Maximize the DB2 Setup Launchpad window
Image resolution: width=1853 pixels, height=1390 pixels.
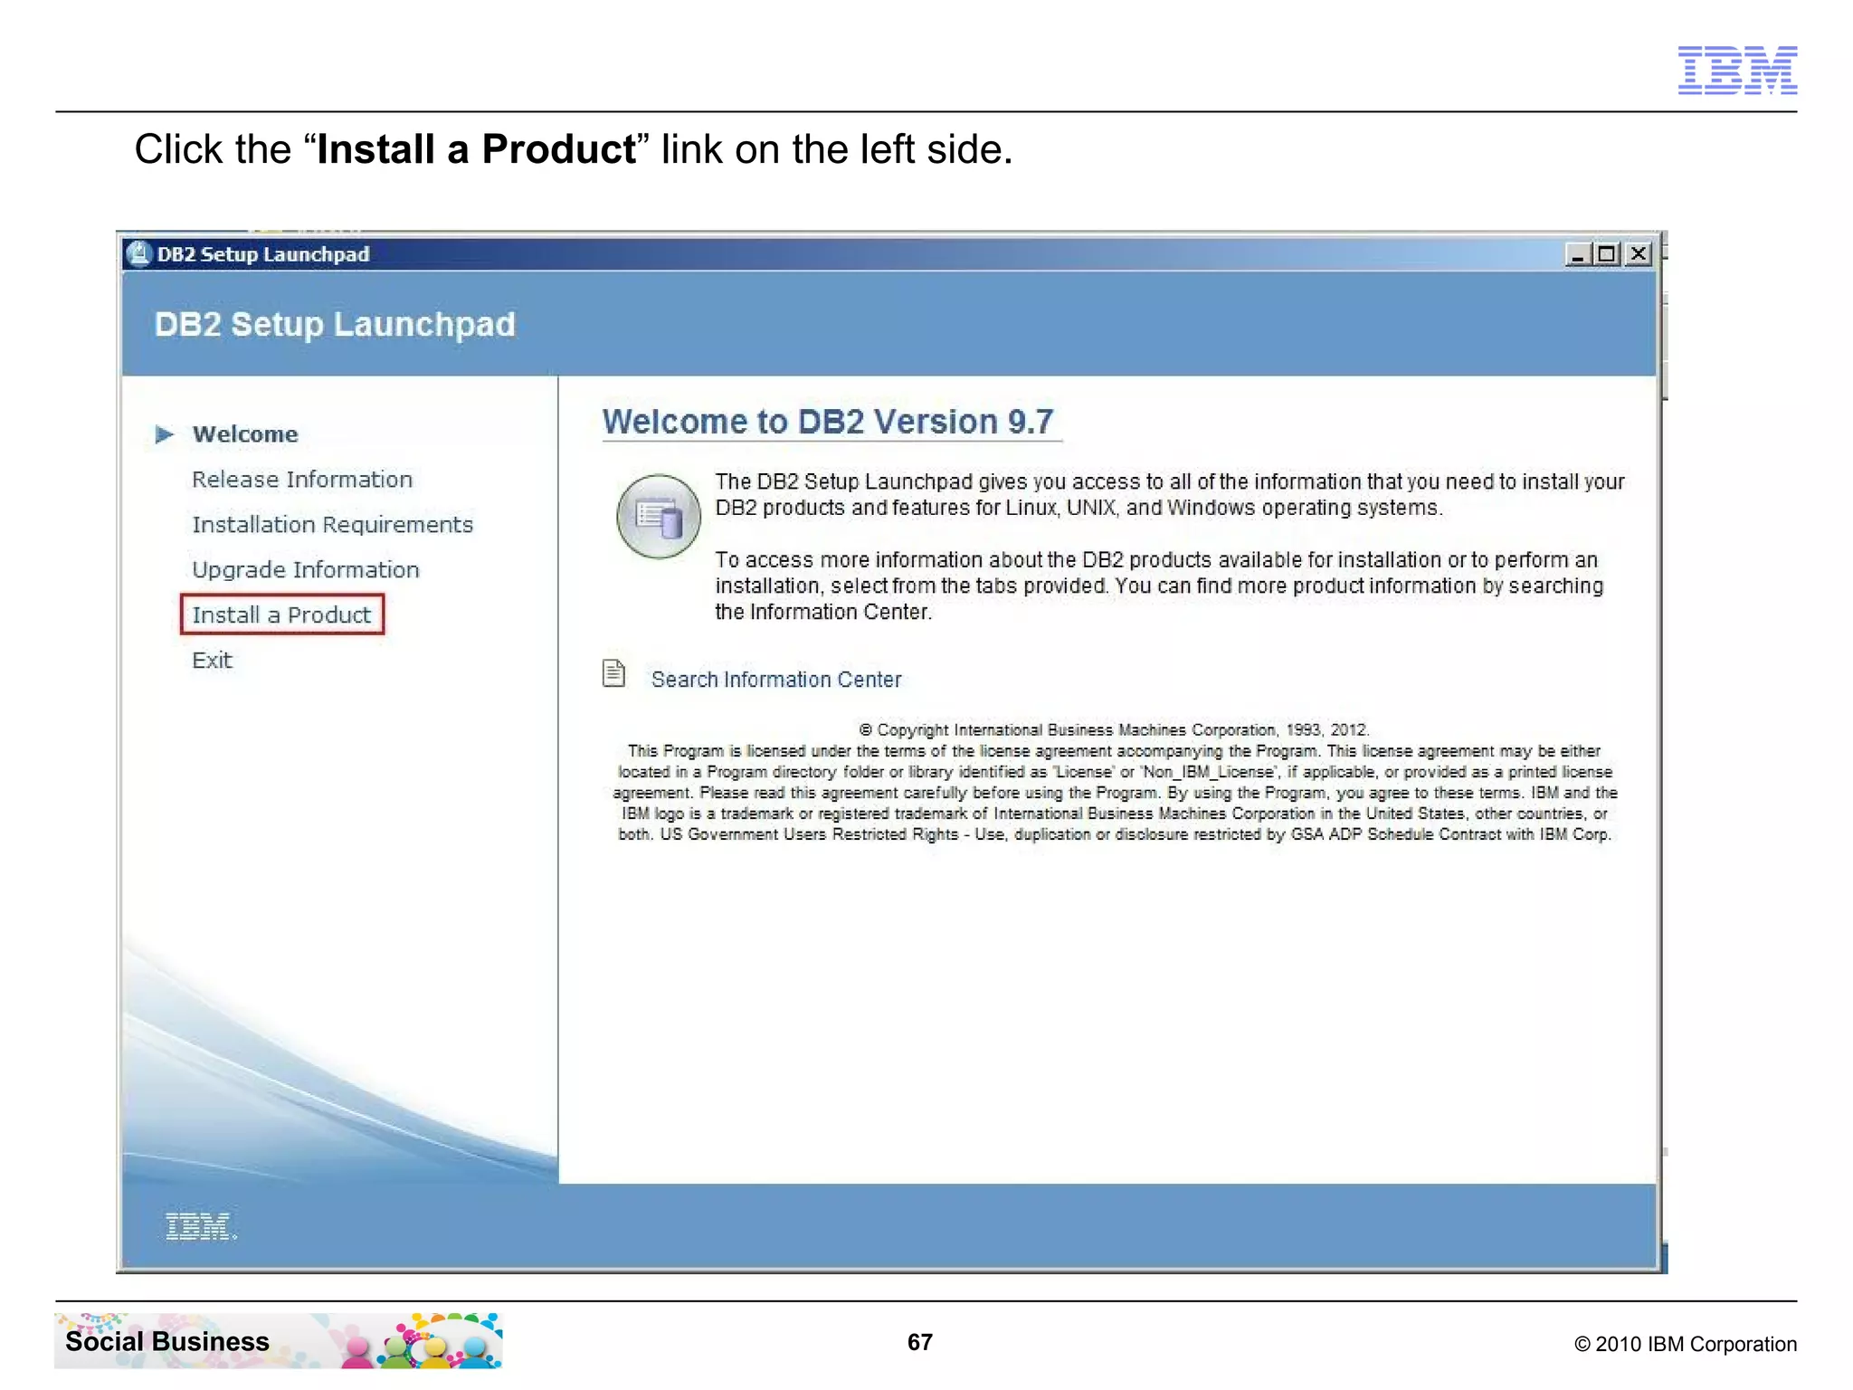tap(1608, 254)
